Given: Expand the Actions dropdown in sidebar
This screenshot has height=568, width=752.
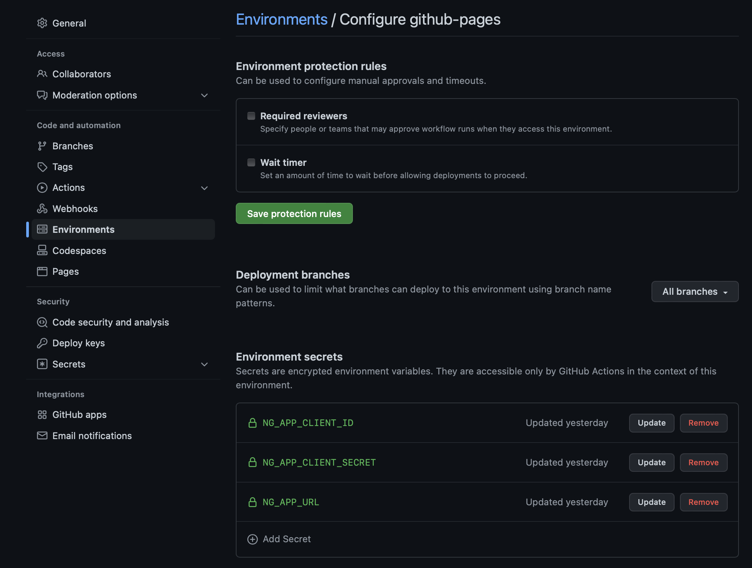Looking at the screenshot, I should point(204,187).
